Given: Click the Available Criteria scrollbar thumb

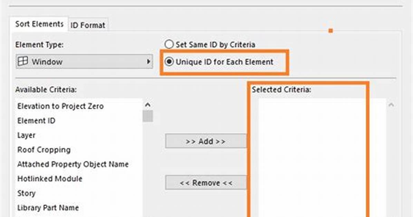Looking at the screenshot, I should (148, 116).
